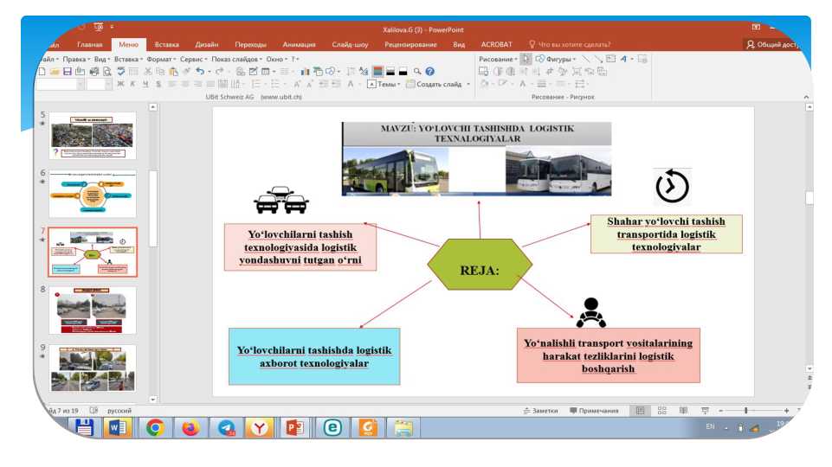Open Telegram from the taskbar
Screen dimensions: 832x467
pos(226,427)
